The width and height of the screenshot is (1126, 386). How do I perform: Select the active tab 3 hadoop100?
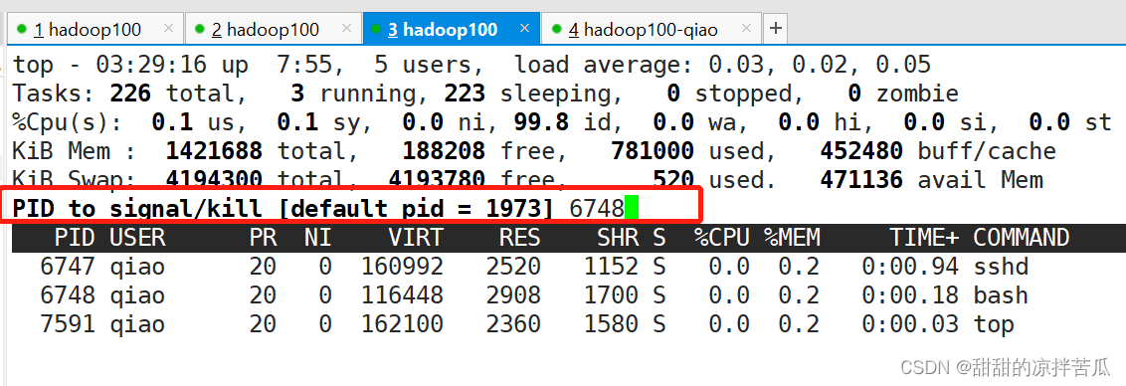(x=450, y=29)
